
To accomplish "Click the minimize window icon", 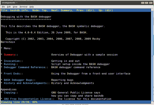I will 143,3.
